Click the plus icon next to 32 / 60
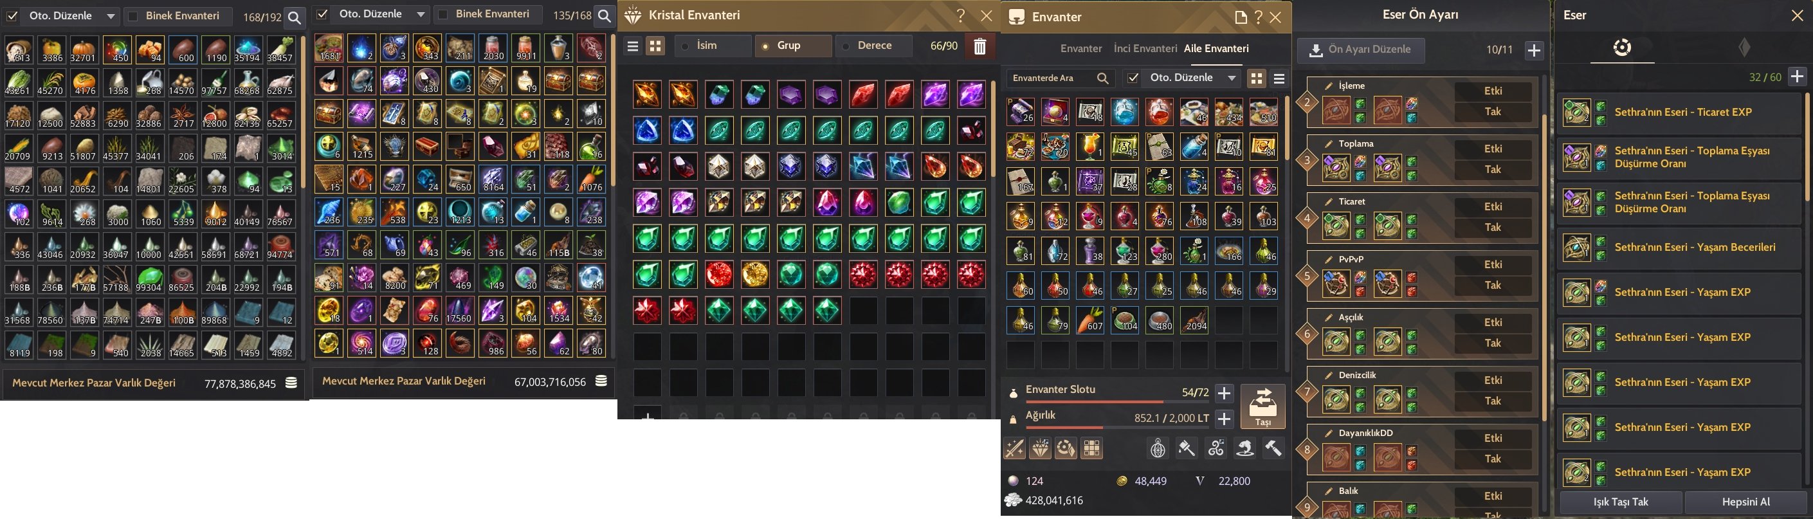Viewport: 1813px width, 519px height. click(x=1797, y=76)
